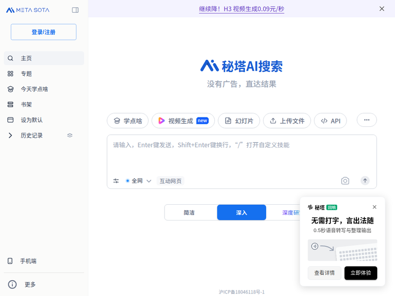
Task: Click the 学点啥 chip button
Action: (x=128, y=121)
